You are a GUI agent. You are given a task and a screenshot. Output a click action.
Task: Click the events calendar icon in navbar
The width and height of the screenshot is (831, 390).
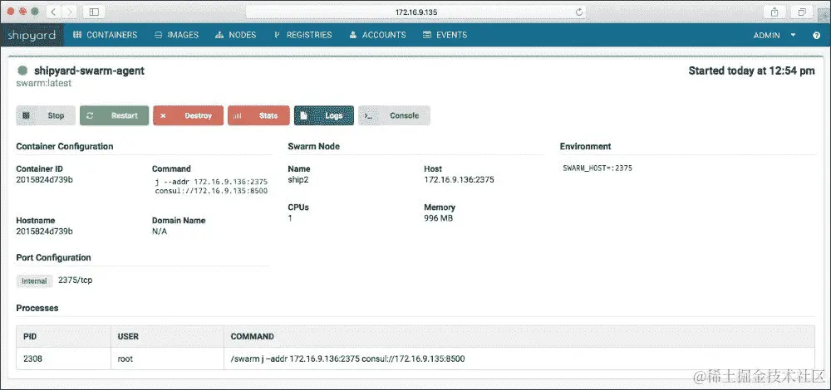(426, 36)
